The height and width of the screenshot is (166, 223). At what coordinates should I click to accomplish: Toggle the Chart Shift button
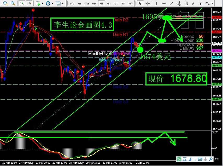click(30, 3)
